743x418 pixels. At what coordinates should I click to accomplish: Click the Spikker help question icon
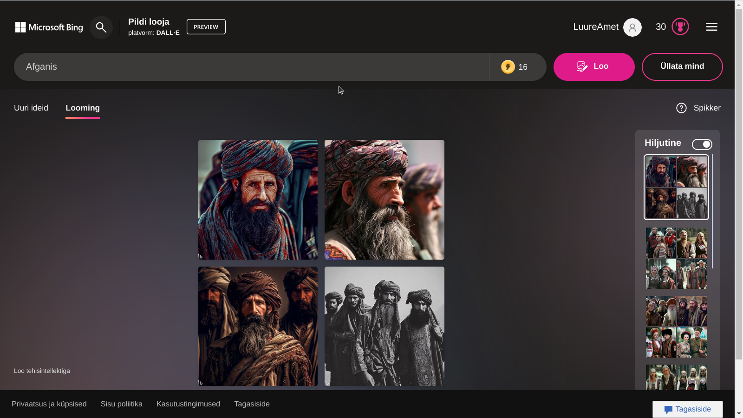pos(681,108)
